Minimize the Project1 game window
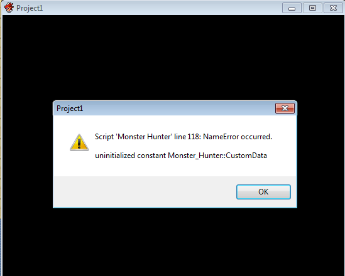Screen dimensions: 345x276 292,8
